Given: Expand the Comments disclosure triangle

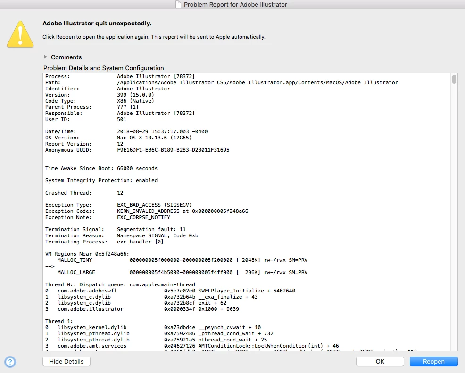Looking at the screenshot, I should click(x=45, y=57).
